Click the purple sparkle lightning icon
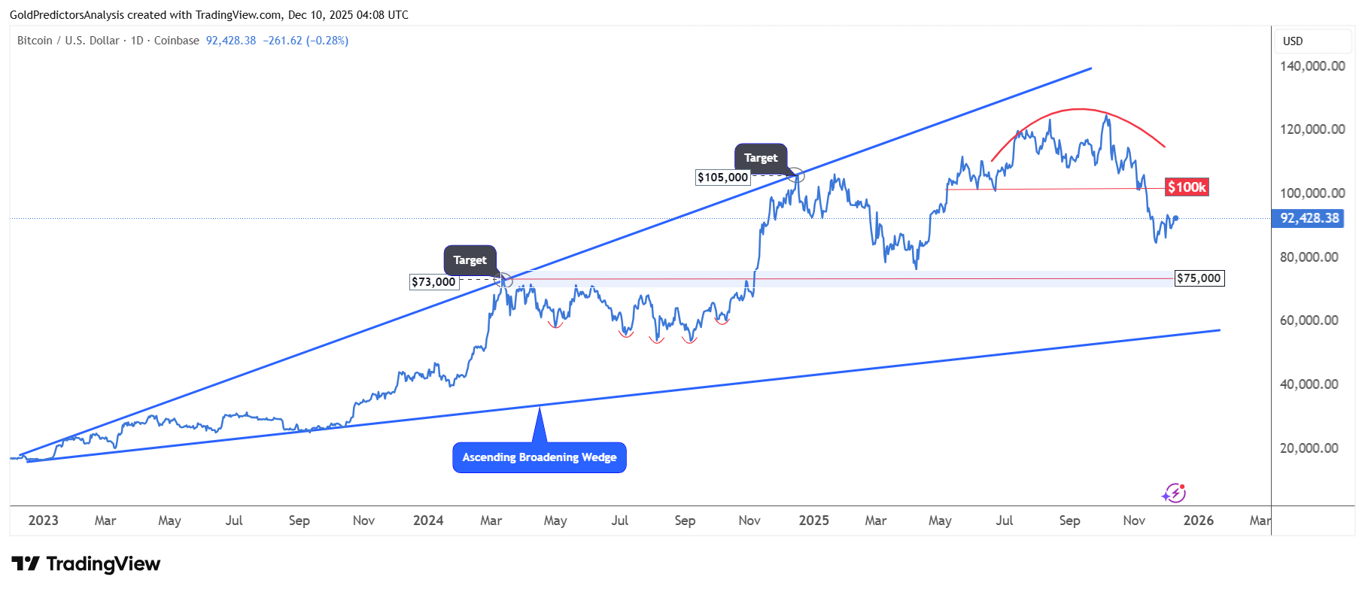Image resolution: width=1365 pixels, height=592 pixels. point(1174,493)
